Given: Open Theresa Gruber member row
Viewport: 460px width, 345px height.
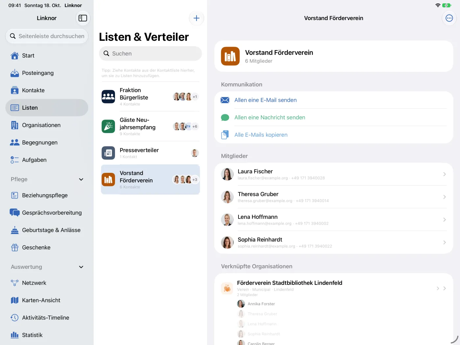Looking at the screenshot, I should 334,197.
